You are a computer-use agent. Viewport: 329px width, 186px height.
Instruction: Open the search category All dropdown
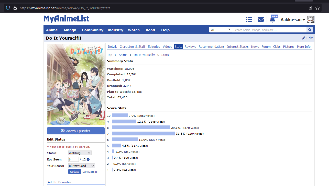click(221, 30)
